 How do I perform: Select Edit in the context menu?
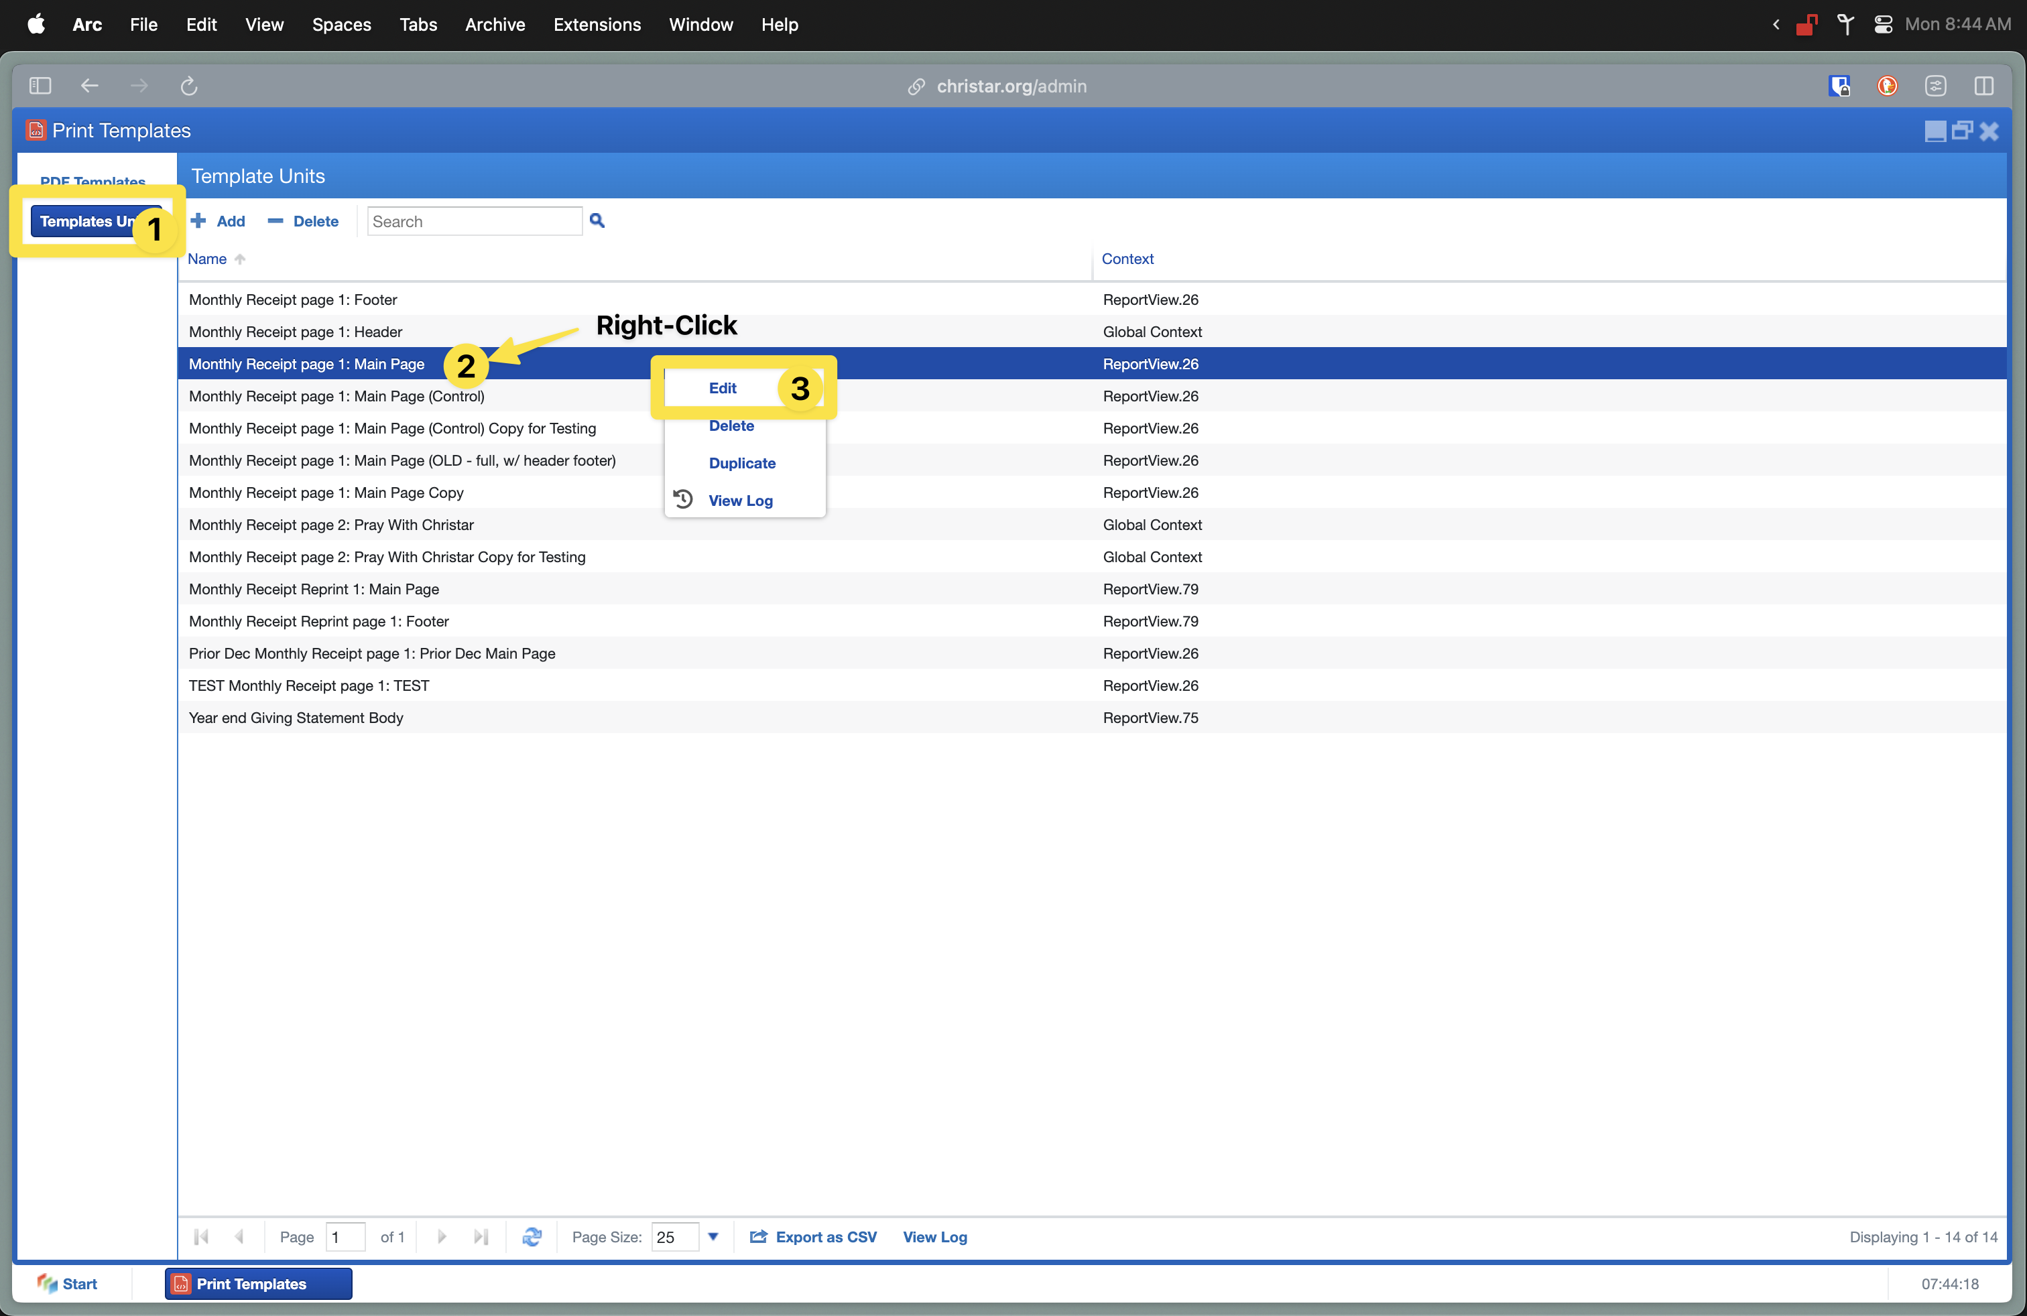pyautogui.click(x=722, y=388)
